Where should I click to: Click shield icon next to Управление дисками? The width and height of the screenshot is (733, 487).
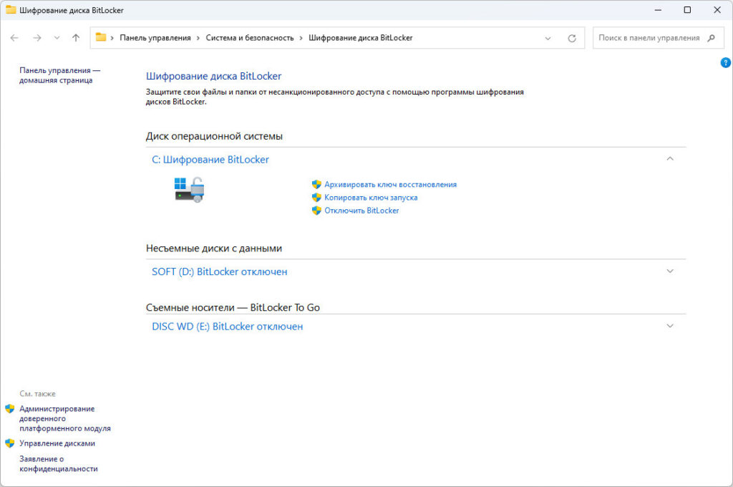click(x=10, y=443)
